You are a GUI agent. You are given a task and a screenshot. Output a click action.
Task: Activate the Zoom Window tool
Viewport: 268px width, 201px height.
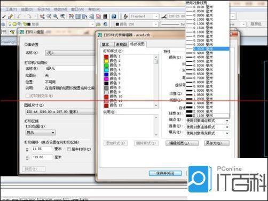(56, 17)
